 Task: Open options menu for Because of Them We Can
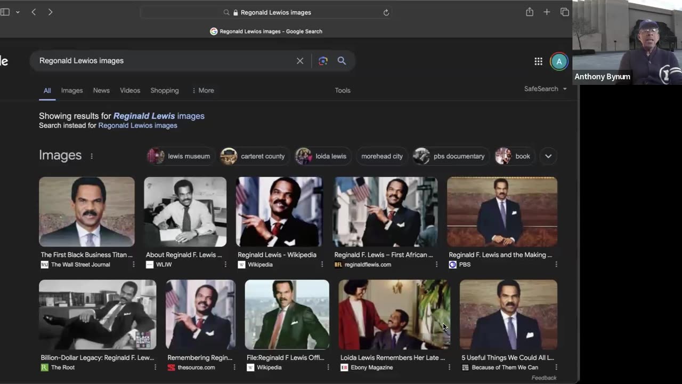(556, 367)
